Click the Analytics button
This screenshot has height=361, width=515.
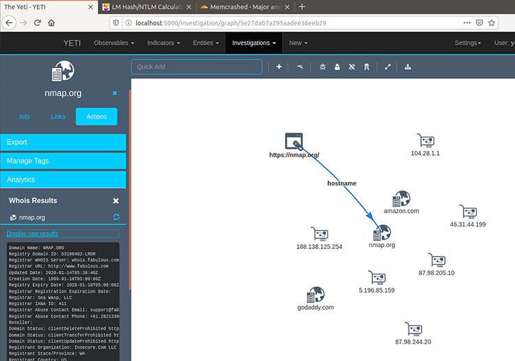tap(63, 180)
